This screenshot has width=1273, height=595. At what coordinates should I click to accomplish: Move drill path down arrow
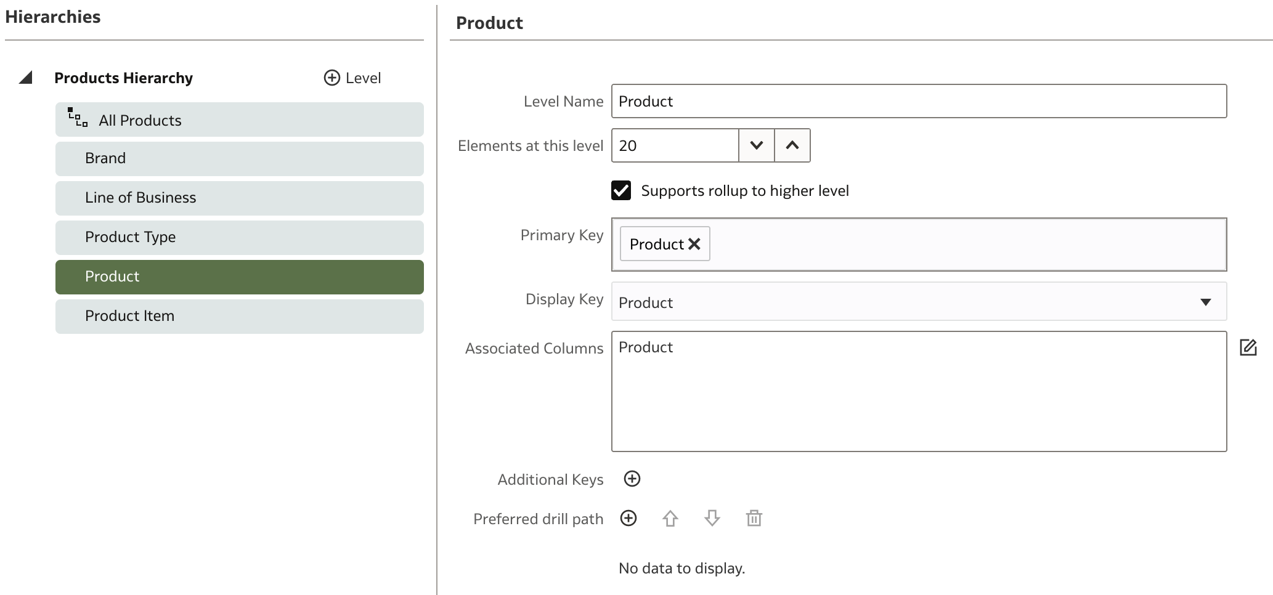712,519
